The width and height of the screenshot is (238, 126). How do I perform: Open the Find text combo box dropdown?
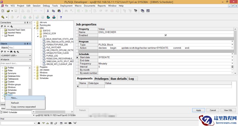click(34, 123)
